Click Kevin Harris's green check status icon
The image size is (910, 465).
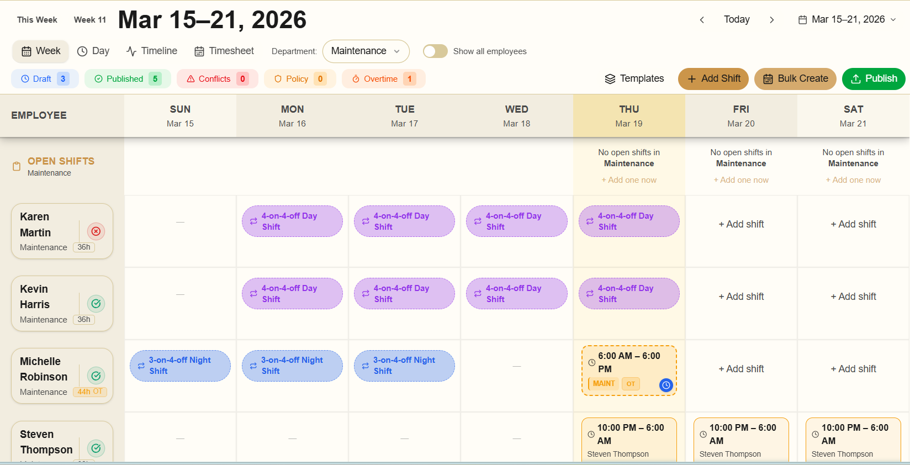96,304
